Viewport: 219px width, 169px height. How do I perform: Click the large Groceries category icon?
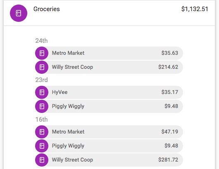pyautogui.click(x=19, y=13)
